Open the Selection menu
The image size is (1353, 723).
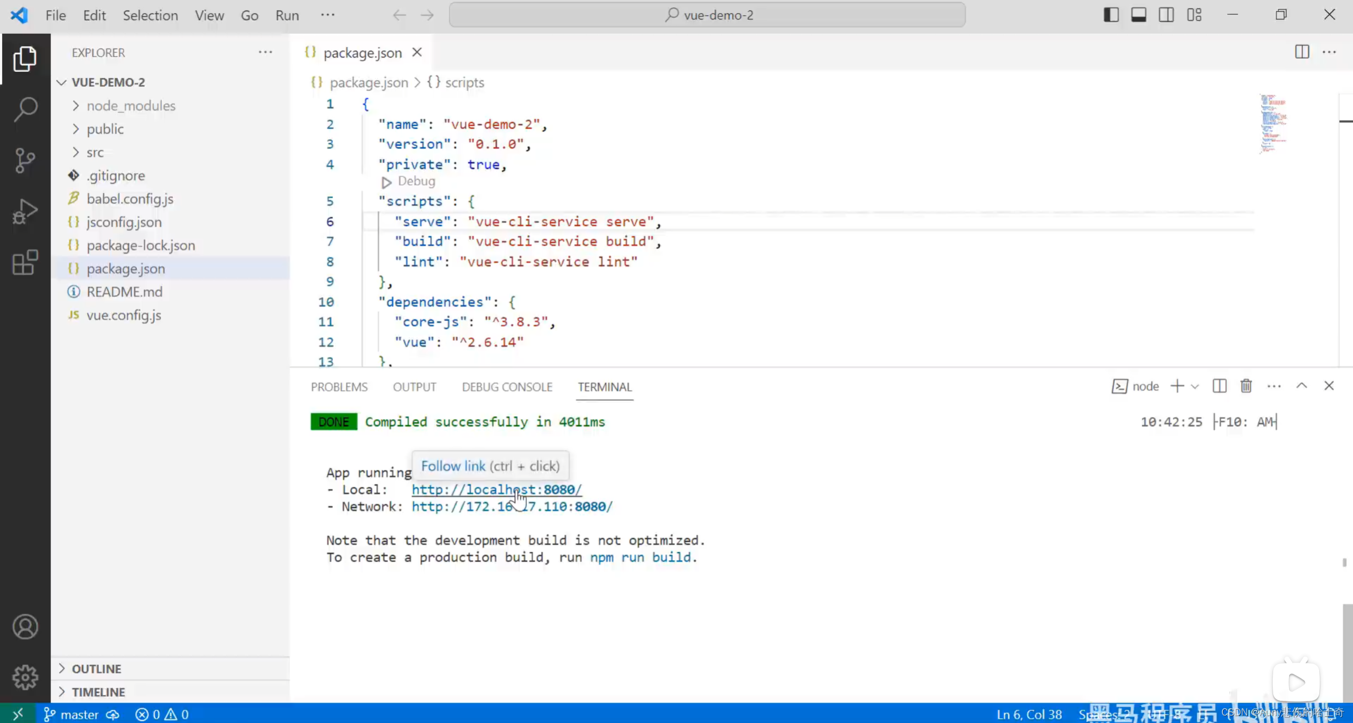[x=150, y=15]
